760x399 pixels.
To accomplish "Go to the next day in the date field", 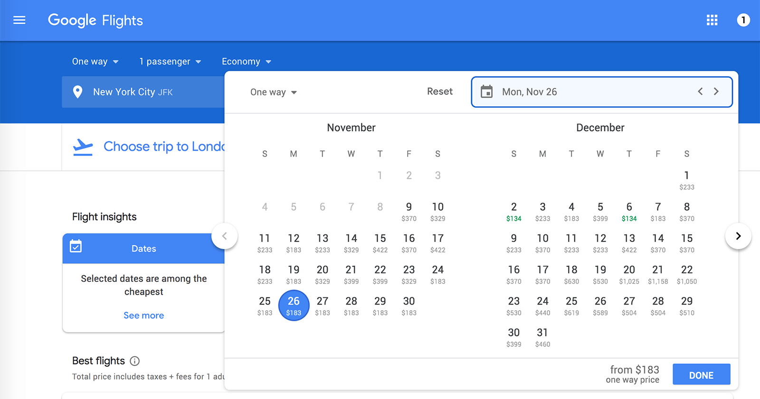I will pyautogui.click(x=716, y=92).
